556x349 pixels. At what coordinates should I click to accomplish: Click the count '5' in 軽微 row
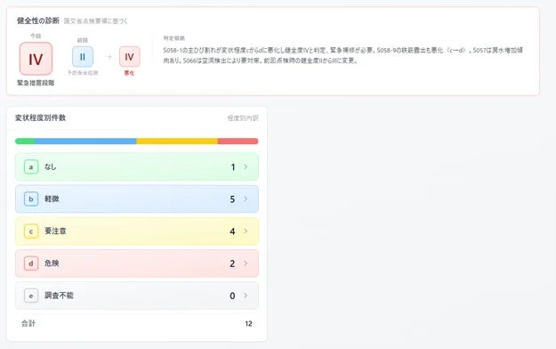232,199
